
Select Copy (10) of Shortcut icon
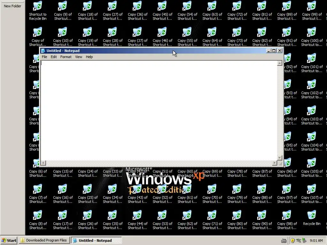click(63, 37)
